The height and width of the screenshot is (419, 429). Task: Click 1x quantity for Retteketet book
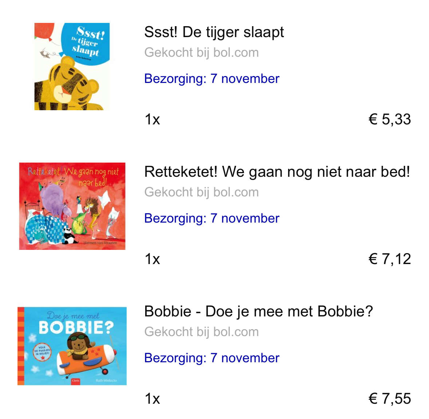click(152, 259)
